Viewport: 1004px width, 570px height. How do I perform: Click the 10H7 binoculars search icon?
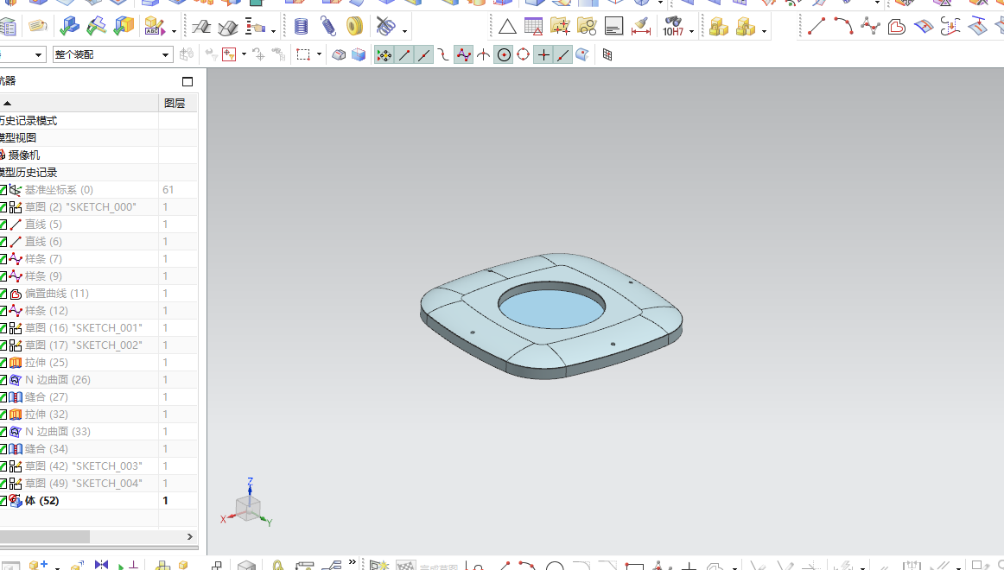tap(673, 26)
